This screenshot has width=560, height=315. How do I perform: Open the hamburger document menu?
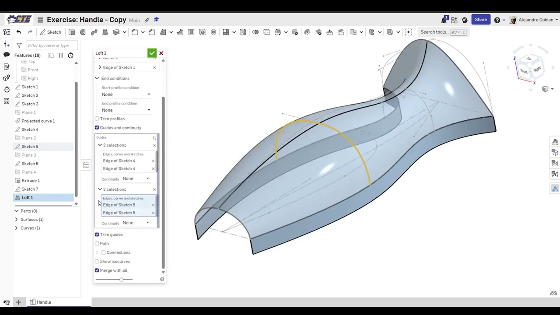(x=40, y=20)
